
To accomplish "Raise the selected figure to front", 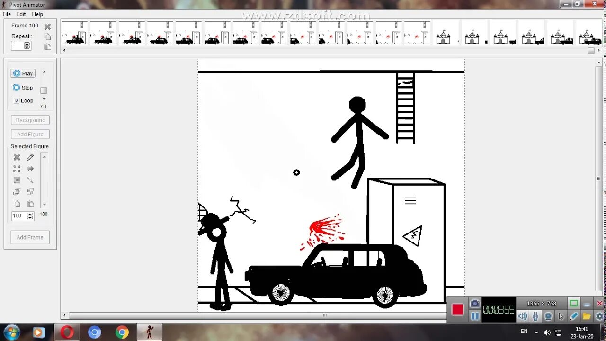I will tap(17, 192).
